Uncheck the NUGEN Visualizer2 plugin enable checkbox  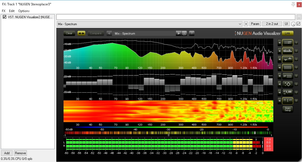coord(5,17)
